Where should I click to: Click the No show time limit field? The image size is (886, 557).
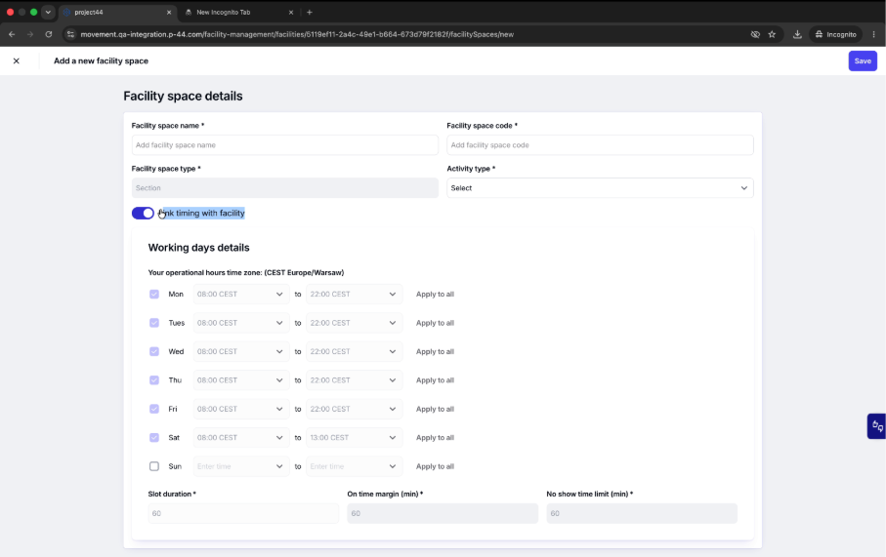[642, 513]
